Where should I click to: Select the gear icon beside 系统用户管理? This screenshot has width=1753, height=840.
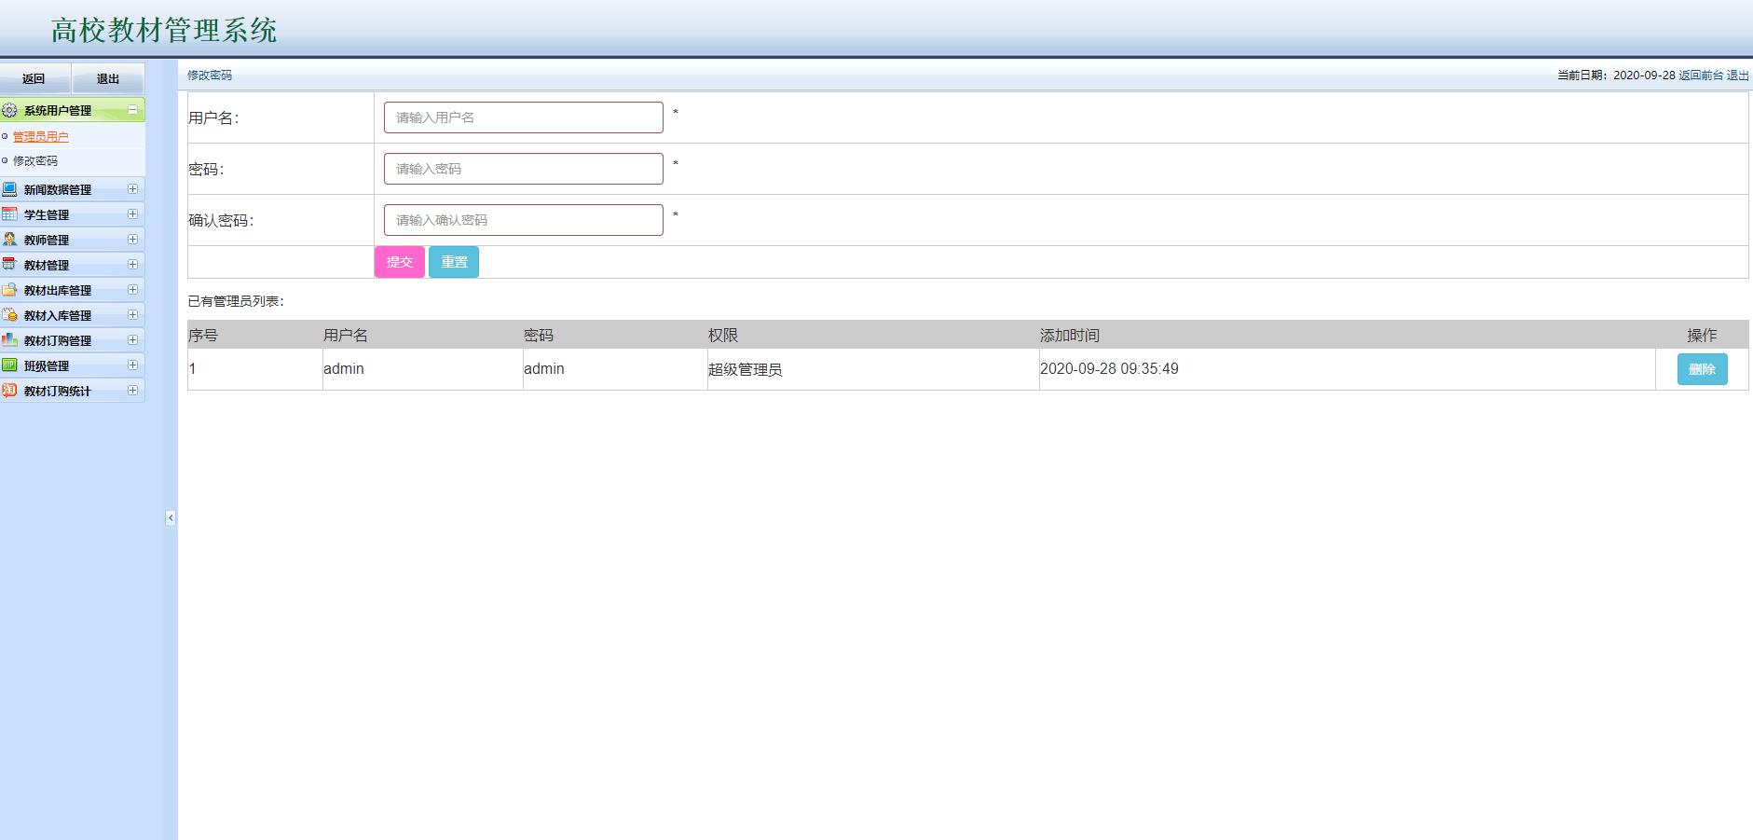pyautogui.click(x=9, y=109)
